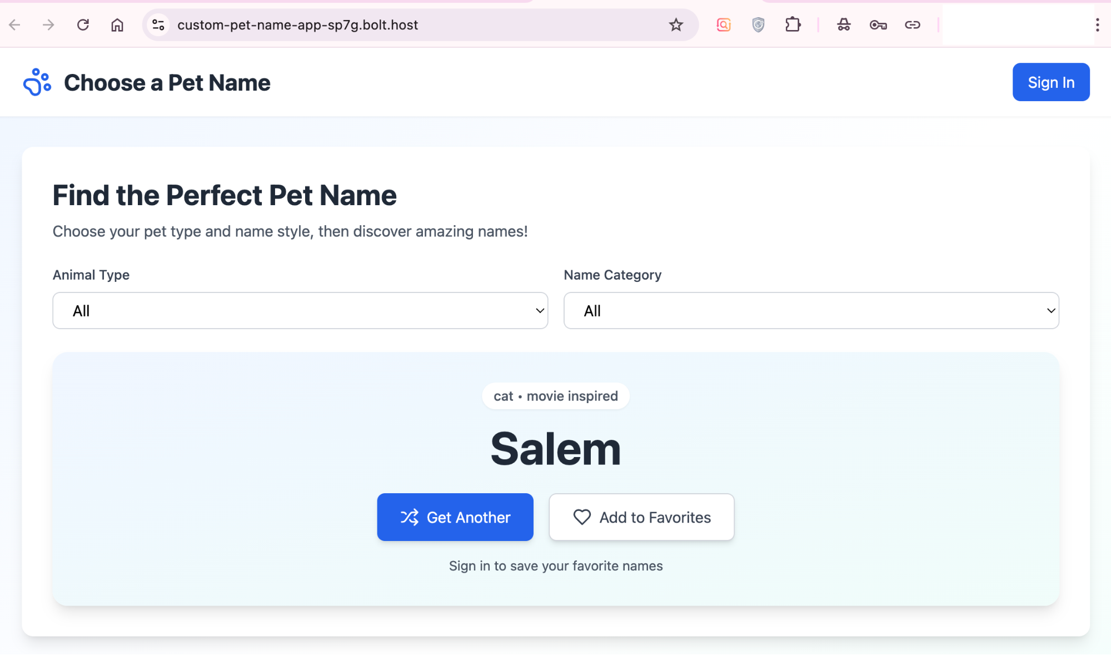This screenshot has height=655, width=1111.
Task: Click the shield extension icon
Action: [x=758, y=25]
